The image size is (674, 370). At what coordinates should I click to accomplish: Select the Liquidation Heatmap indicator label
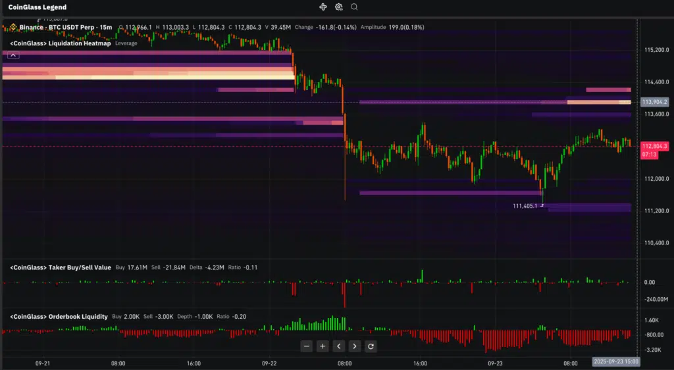coord(59,43)
